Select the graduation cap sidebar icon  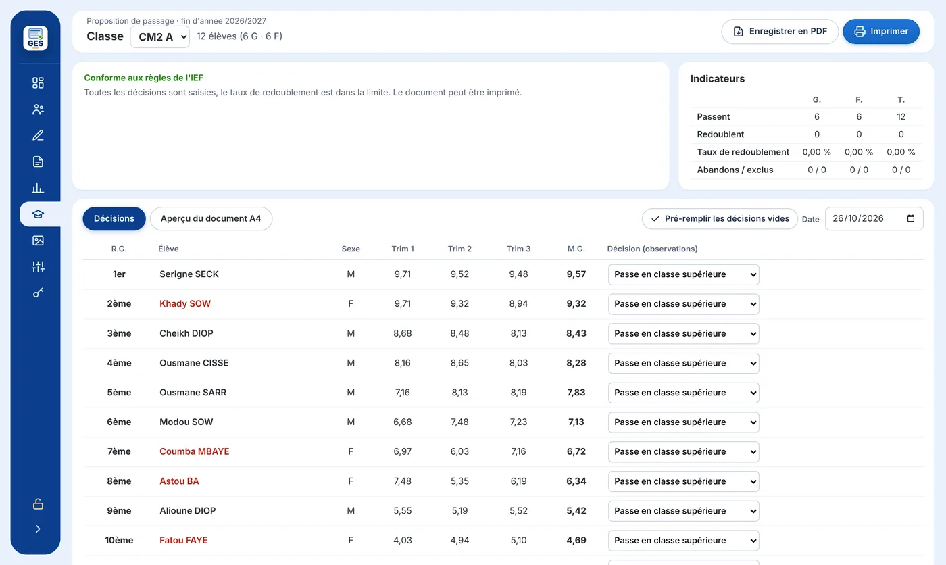click(38, 214)
